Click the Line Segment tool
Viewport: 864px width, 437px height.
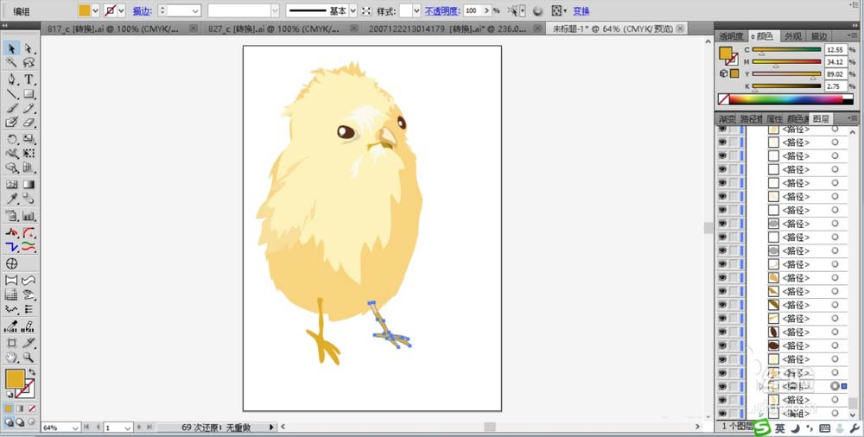pyautogui.click(x=12, y=93)
